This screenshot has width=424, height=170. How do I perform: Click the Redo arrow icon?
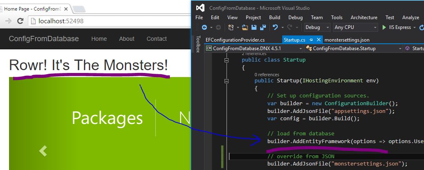290,27
